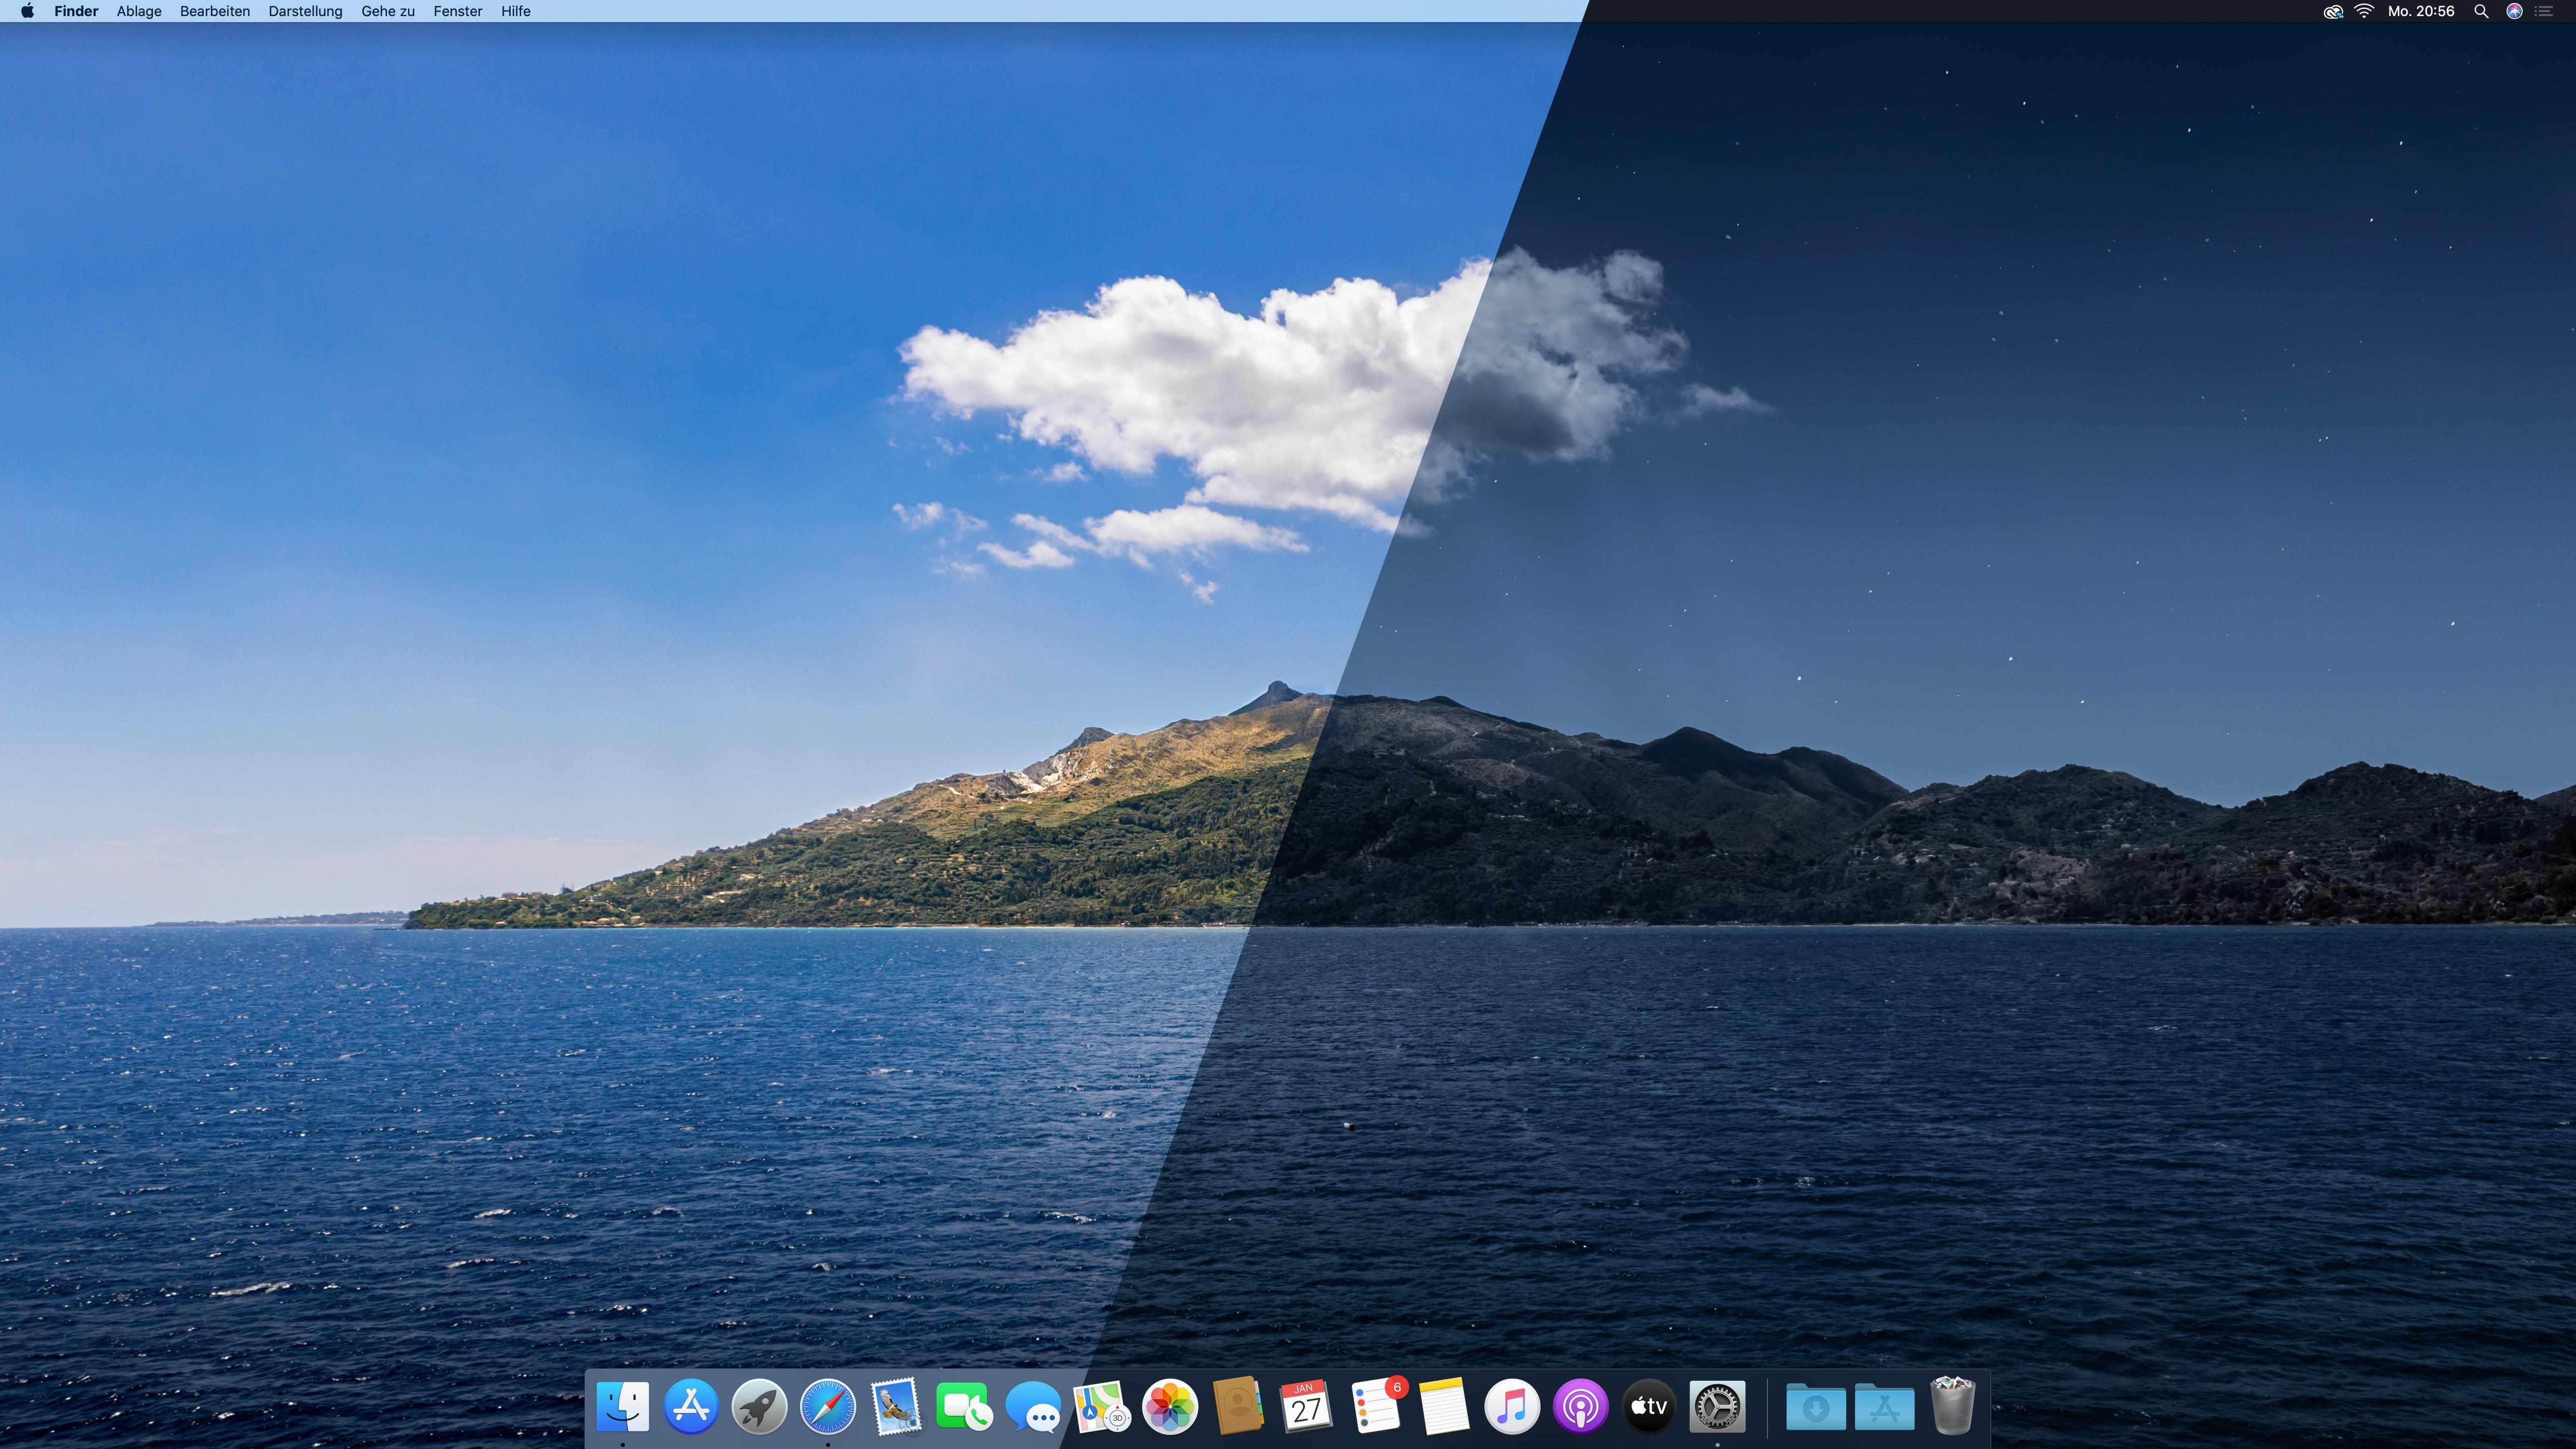Open the Ablage menu
This screenshot has height=1449, width=2576.
139,11
